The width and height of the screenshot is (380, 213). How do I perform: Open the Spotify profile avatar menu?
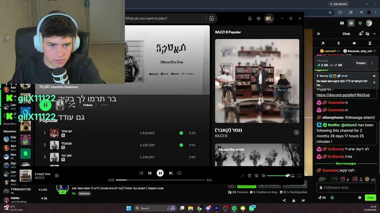(269, 18)
